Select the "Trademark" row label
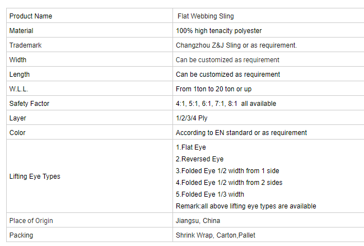Viewport: 364px width, 246px height. point(26,45)
